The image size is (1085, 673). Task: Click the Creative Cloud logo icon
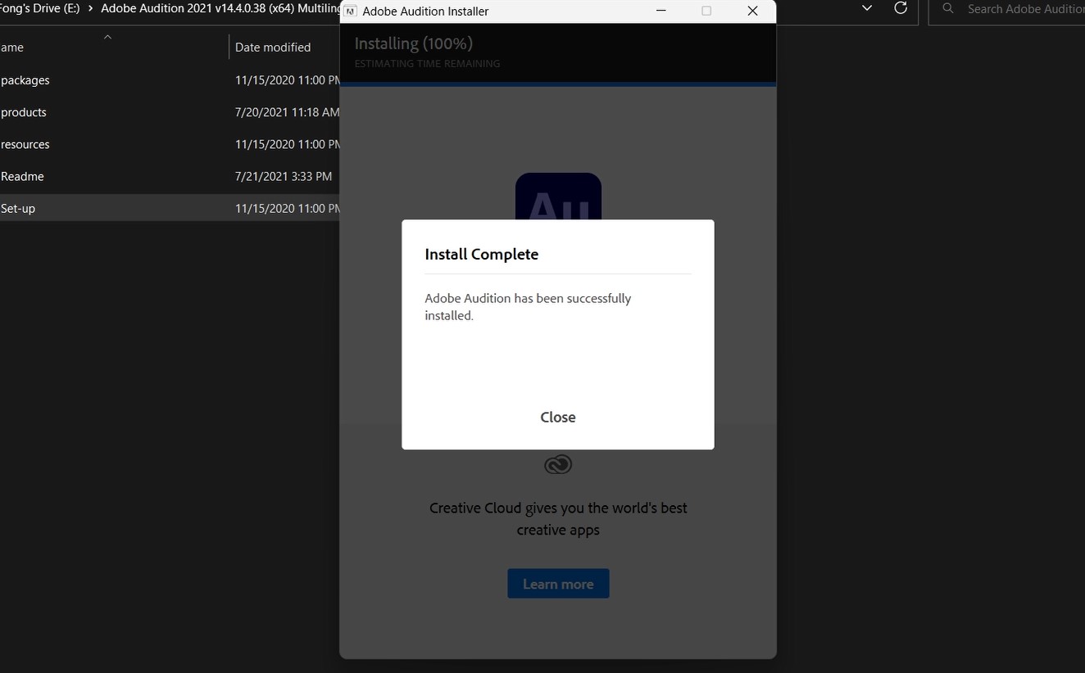pyautogui.click(x=558, y=464)
